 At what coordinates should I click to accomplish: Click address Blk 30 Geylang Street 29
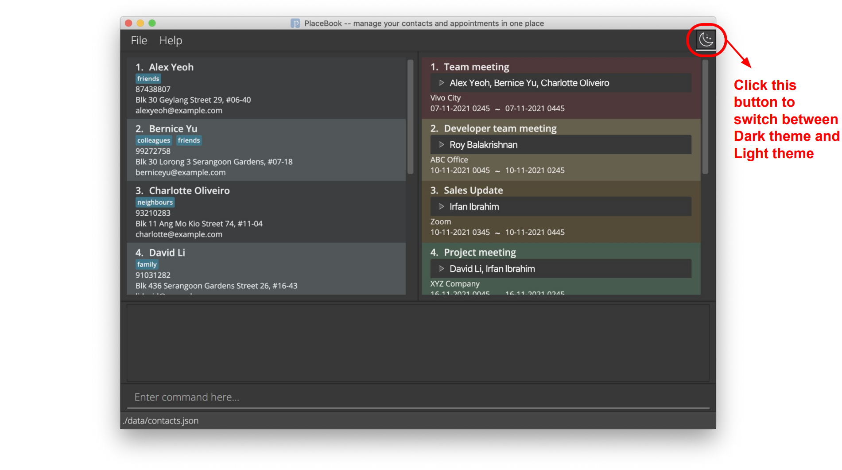tap(193, 100)
